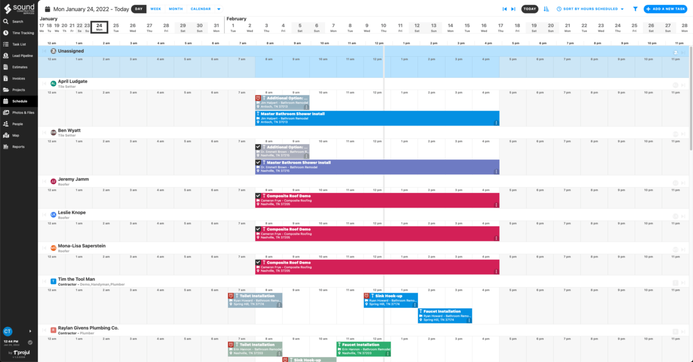Check off the Additional Option task for April Ludgate
This screenshot has height=362, width=693.
258,98
